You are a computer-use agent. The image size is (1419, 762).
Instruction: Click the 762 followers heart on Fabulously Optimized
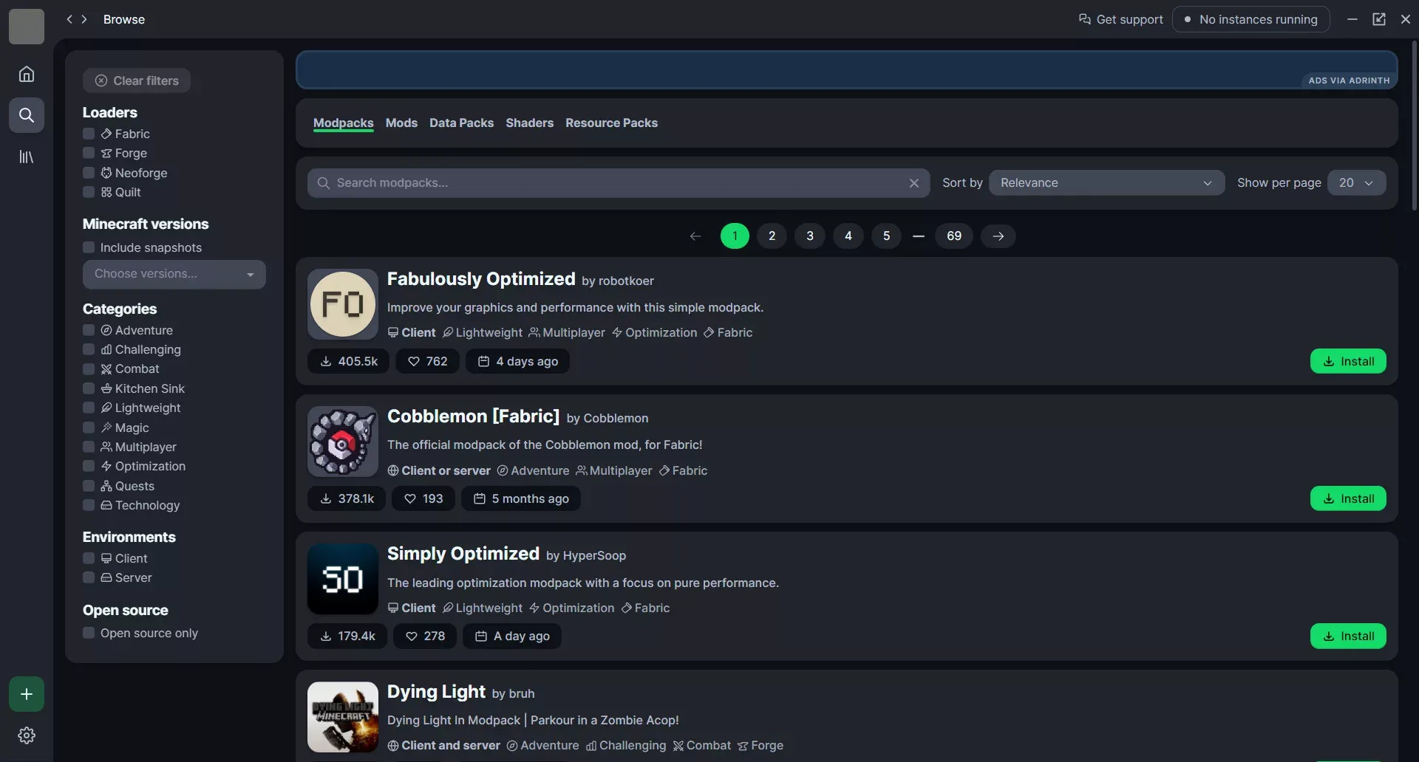427,361
